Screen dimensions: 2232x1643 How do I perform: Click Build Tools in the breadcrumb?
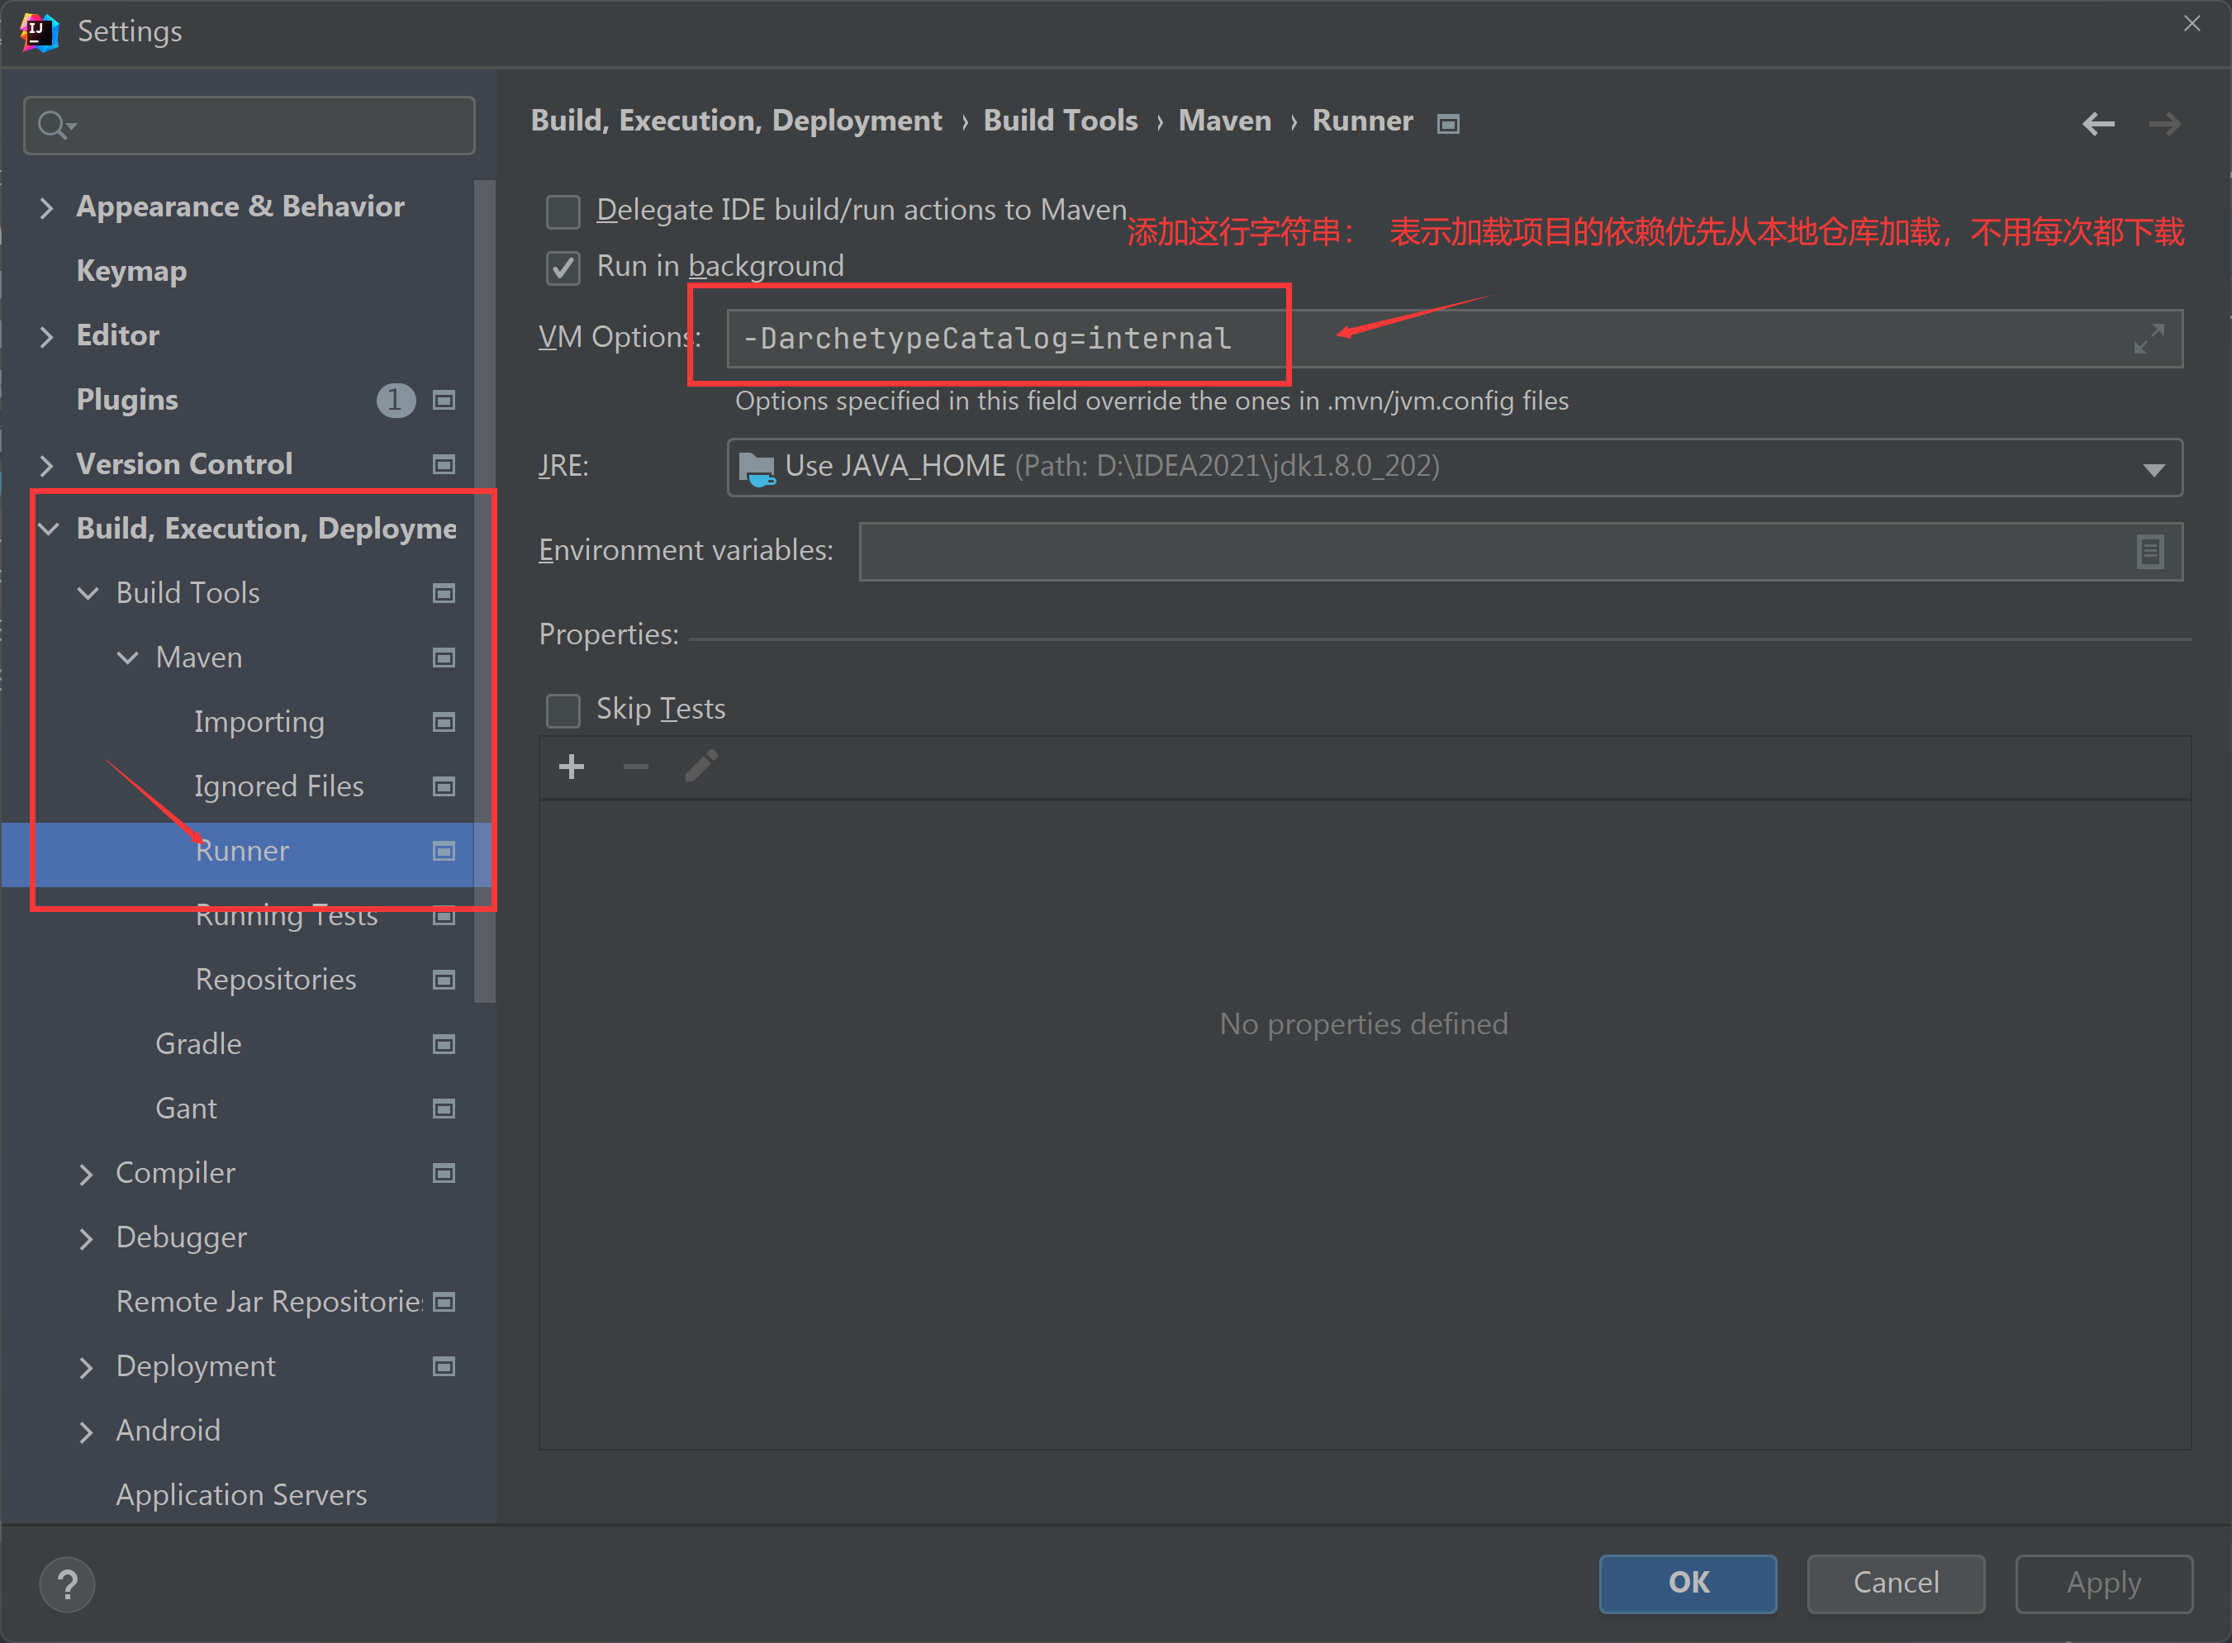click(x=1061, y=121)
